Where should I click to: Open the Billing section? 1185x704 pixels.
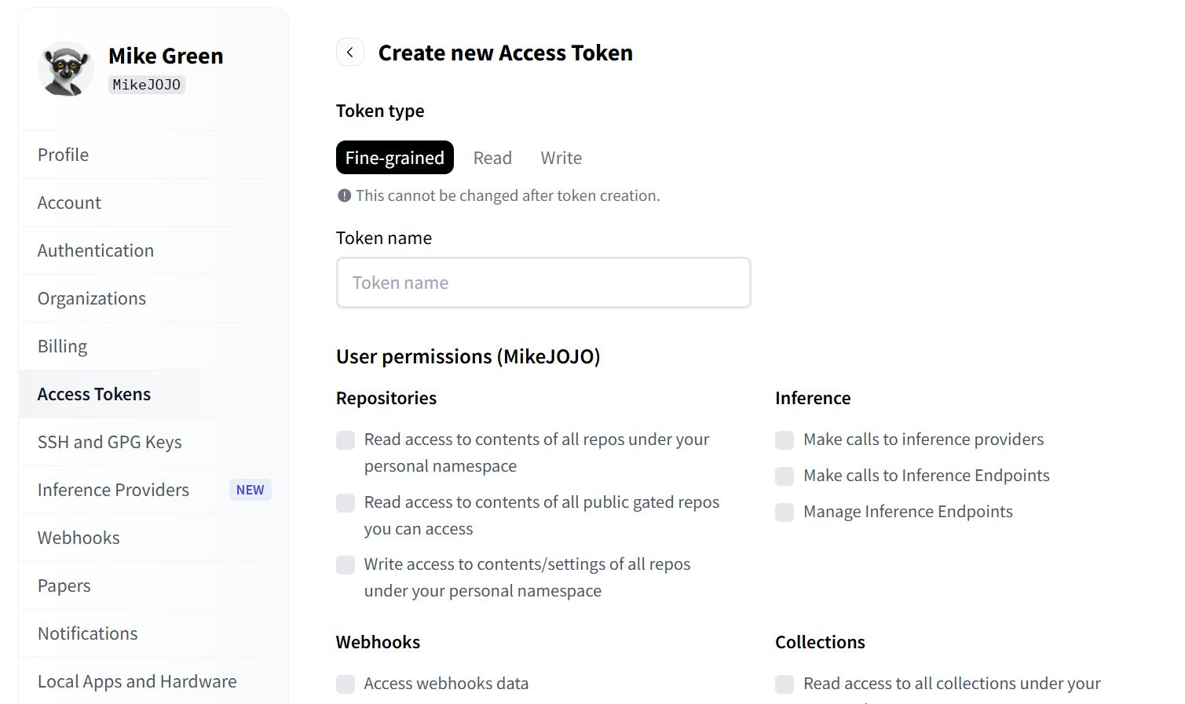pos(63,346)
